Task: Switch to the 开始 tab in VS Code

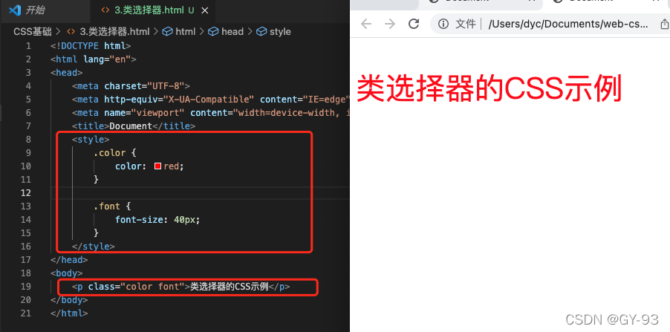Action: (45, 10)
